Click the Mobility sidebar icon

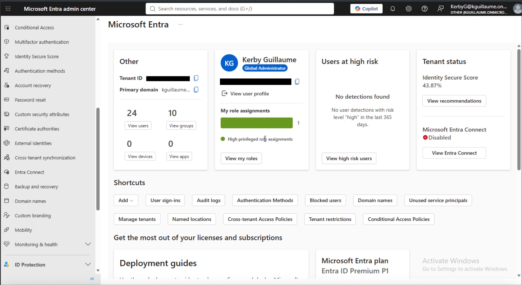click(7, 230)
